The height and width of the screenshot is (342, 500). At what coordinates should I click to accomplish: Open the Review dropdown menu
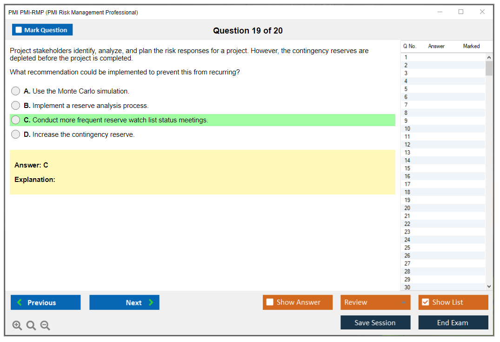point(375,302)
